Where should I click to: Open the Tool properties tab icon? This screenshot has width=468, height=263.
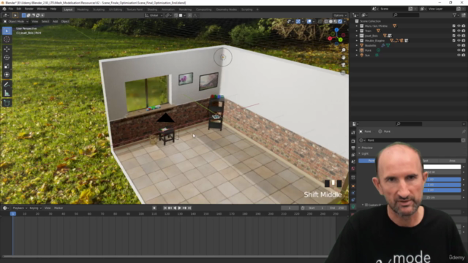pyautogui.click(x=353, y=132)
